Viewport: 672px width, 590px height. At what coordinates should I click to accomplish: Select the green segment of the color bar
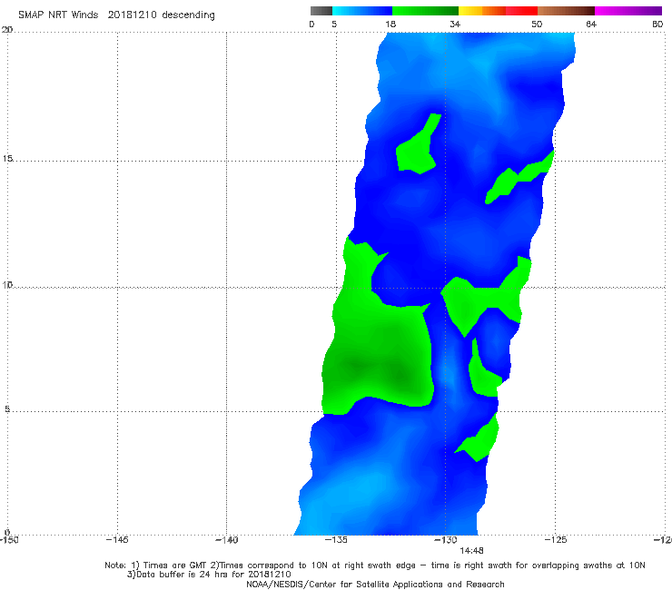click(x=425, y=11)
